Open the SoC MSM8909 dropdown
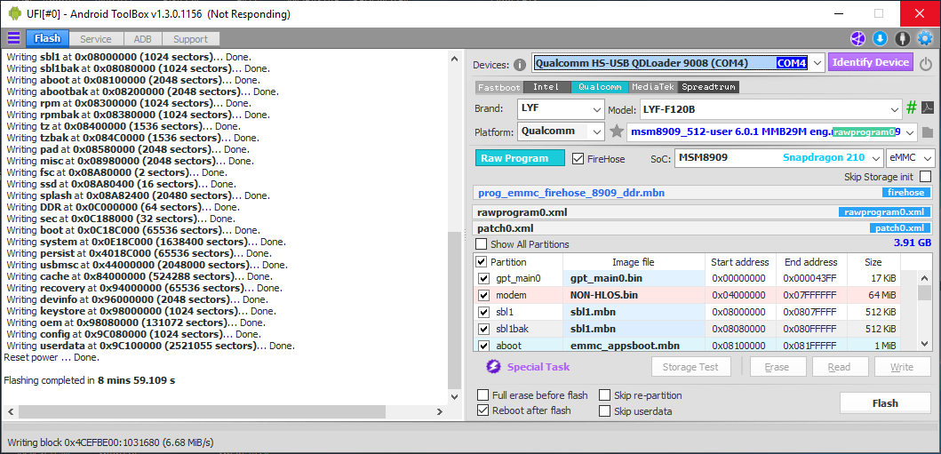 [x=875, y=158]
